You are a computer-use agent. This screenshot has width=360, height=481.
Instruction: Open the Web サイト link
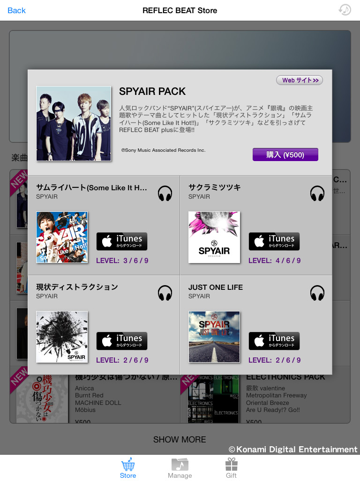[x=300, y=80]
